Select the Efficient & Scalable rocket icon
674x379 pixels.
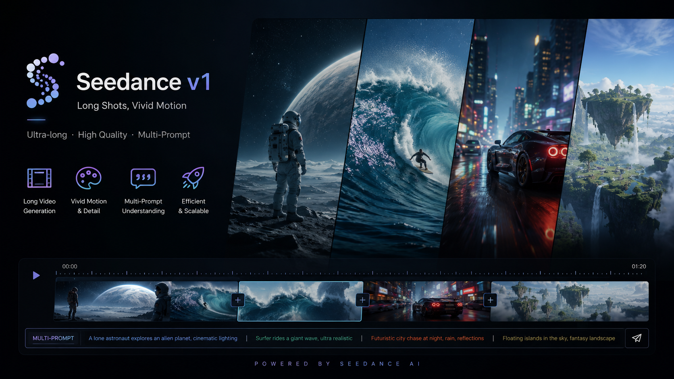coord(193,178)
